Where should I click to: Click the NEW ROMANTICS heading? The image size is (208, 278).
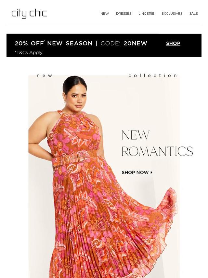tap(157, 143)
